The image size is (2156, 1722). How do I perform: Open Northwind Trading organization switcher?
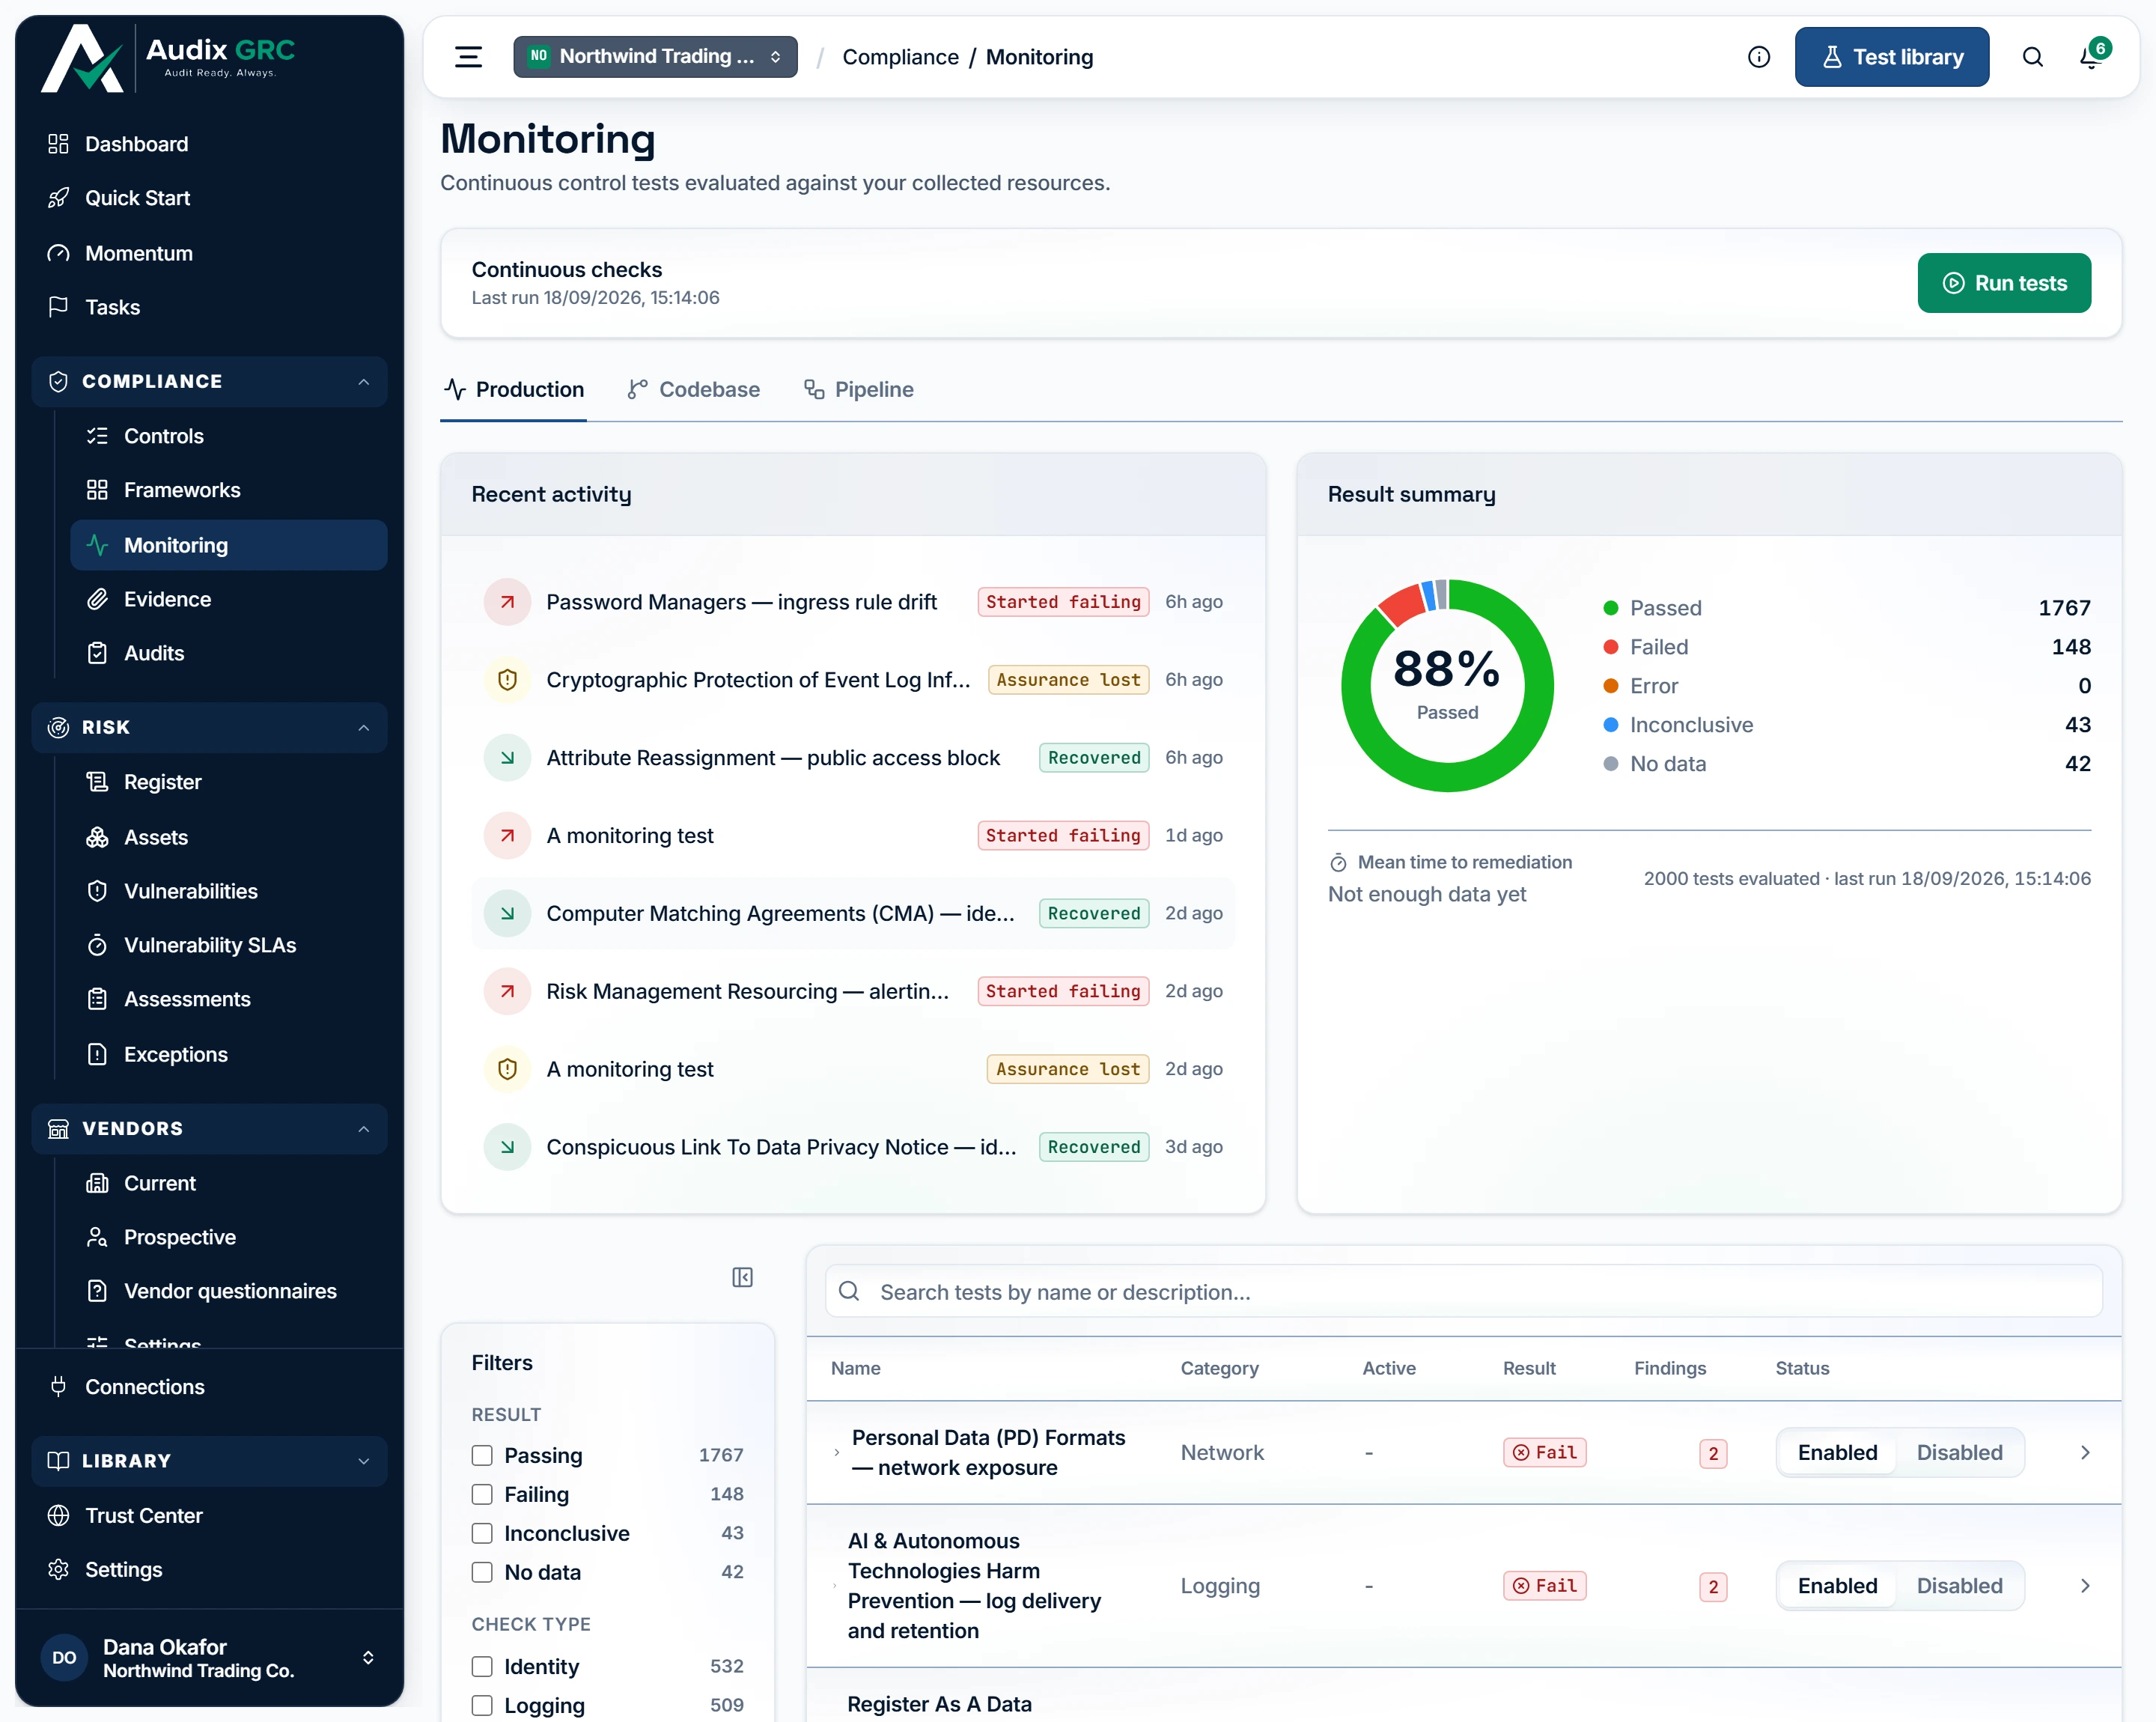[x=655, y=57]
